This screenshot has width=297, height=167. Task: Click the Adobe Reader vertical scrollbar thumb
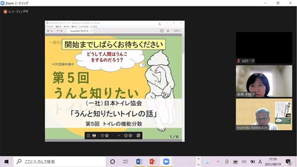[x=183, y=45]
